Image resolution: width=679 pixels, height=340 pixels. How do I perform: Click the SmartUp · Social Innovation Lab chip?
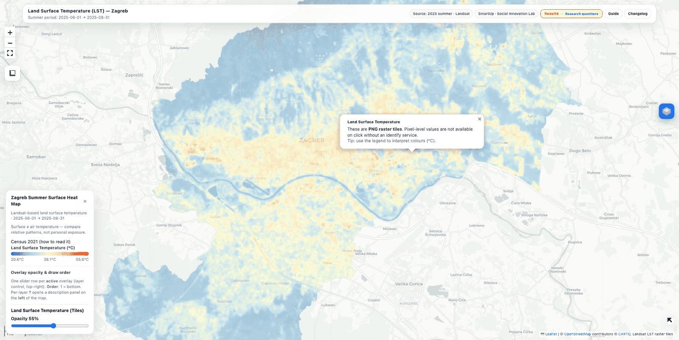click(506, 14)
